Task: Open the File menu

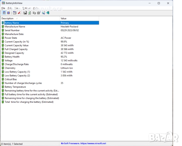Action: coord(3,8)
